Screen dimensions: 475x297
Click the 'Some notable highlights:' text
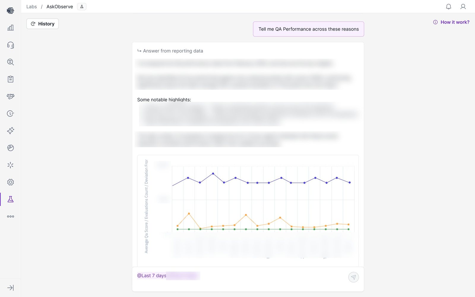164,99
